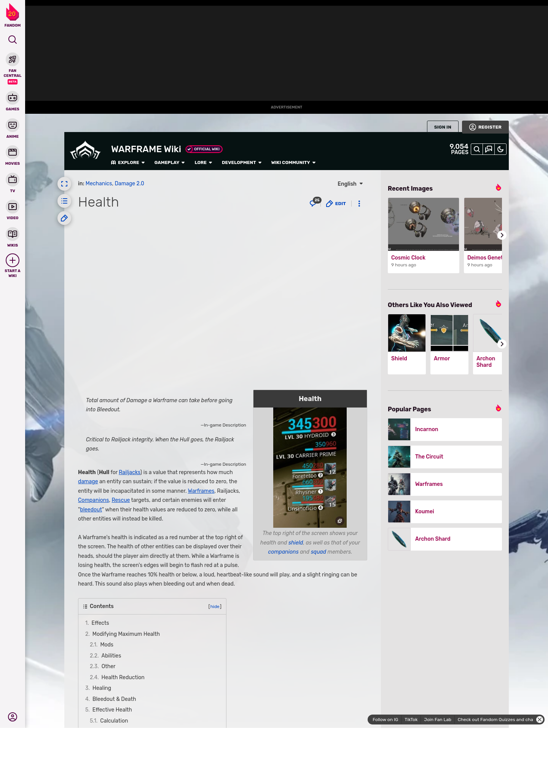Expand page to full width icon
548x761 pixels.
pyautogui.click(x=64, y=184)
